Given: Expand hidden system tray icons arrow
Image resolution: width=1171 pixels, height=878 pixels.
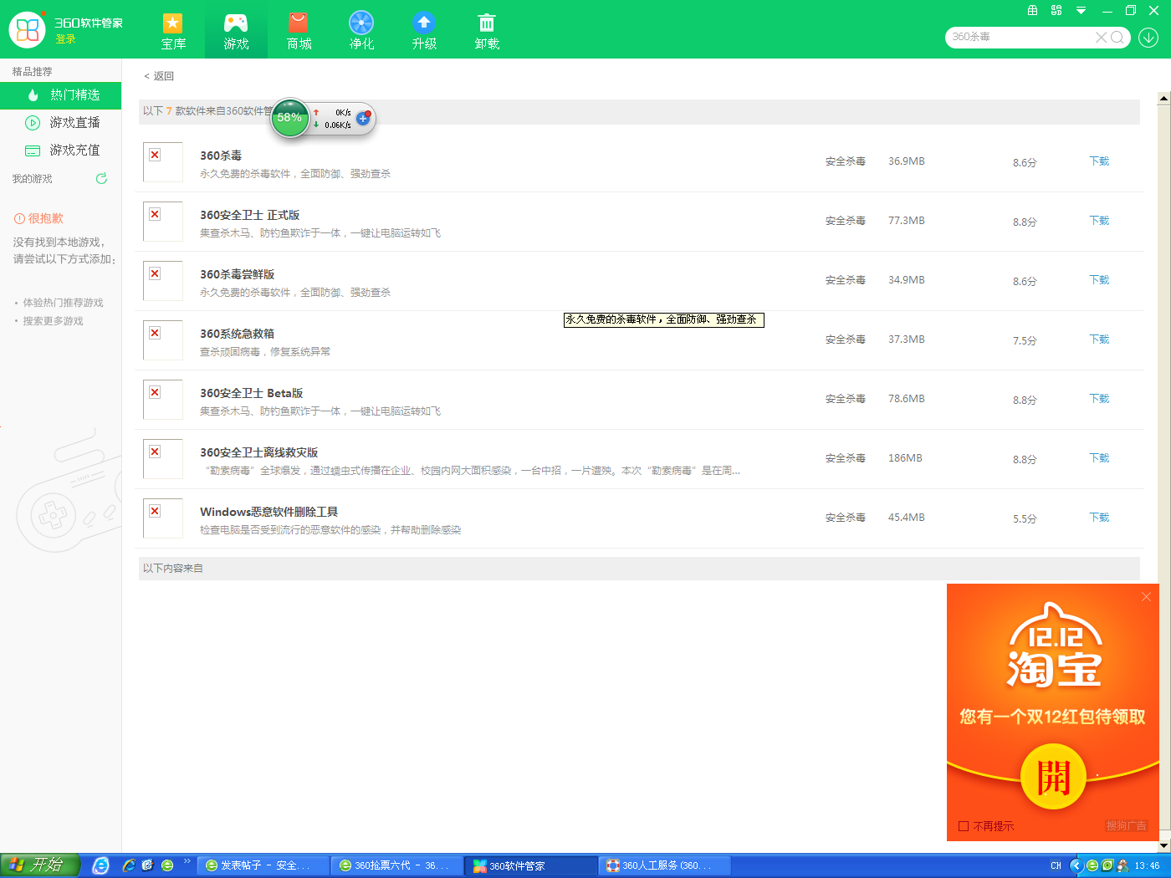Looking at the screenshot, I should tap(1076, 865).
